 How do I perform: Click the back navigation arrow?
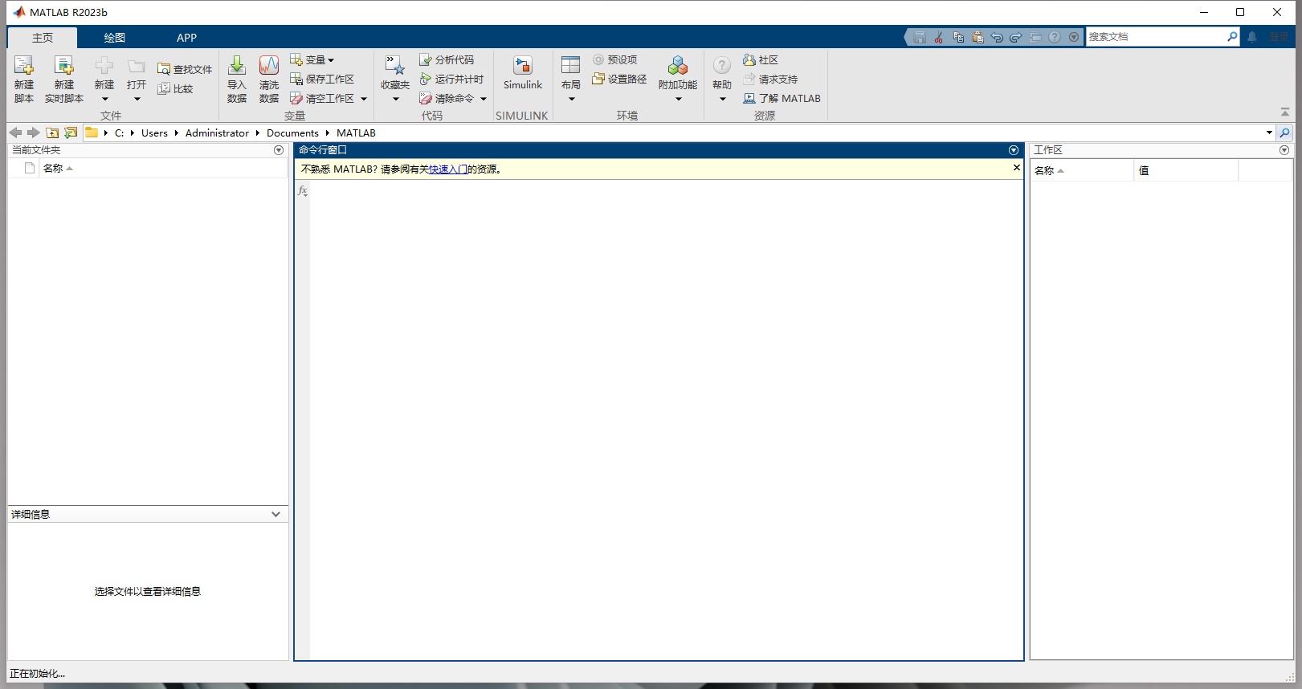[15, 132]
